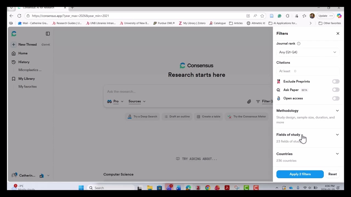The width and height of the screenshot is (351, 197).
Task: Open Adobe Acrobat from taskbar
Action: tap(227, 188)
